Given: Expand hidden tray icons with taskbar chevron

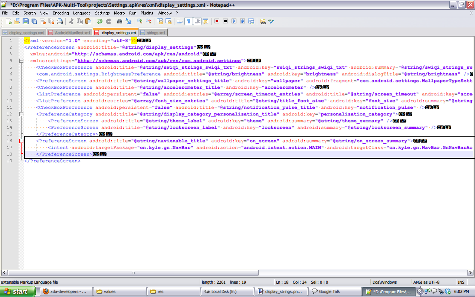Looking at the screenshot, I should (x=420, y=291).
